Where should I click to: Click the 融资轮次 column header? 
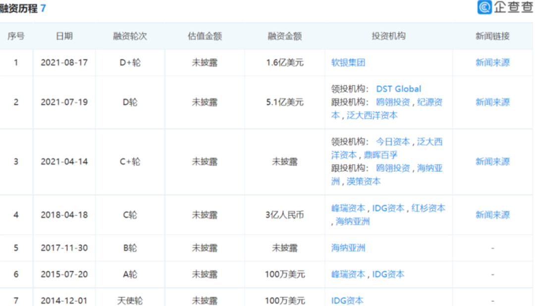(130, 36)
